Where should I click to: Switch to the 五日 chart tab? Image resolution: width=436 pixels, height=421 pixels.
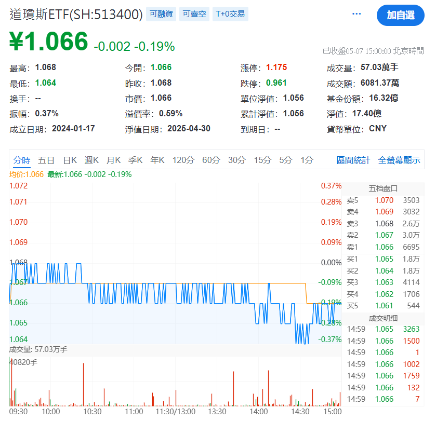tap(46, 160)
